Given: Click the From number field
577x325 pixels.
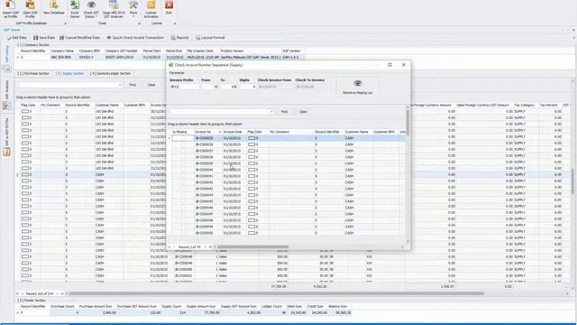Looking at the screenshot, I should (x=210, y=87).
